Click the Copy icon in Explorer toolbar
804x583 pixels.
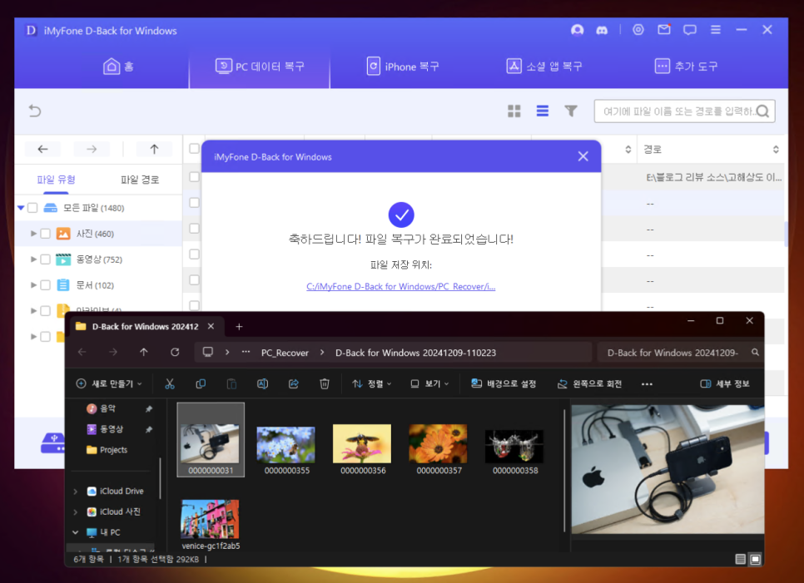point(201,383)
